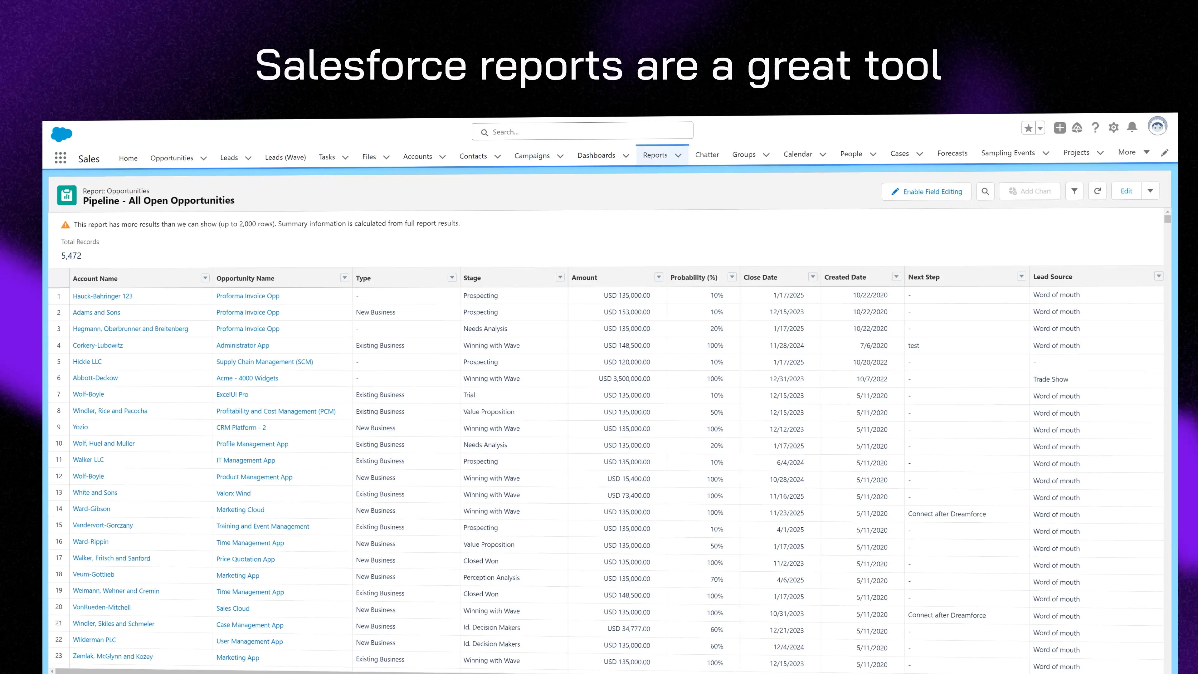This screenshot has height=674, width=1198.
Task: Refresh the report with the refresh icon
Action: [x=1098, y=191]
